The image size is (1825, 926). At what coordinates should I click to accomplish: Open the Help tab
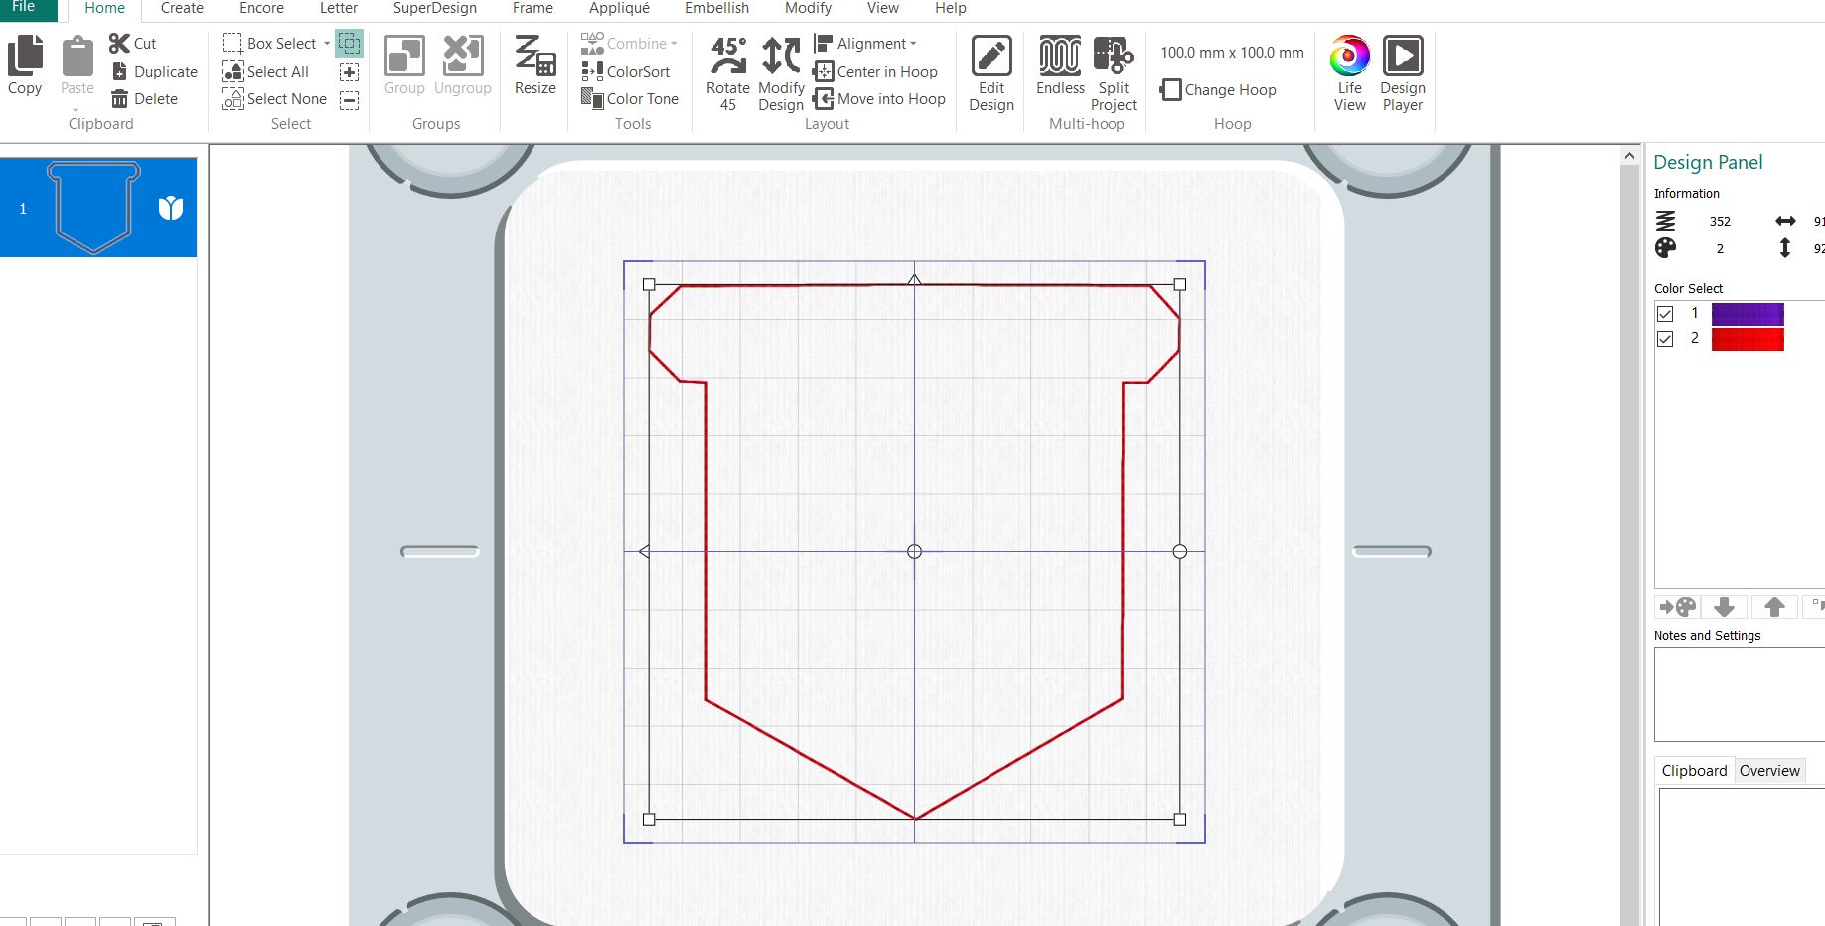tap(950, 8)
